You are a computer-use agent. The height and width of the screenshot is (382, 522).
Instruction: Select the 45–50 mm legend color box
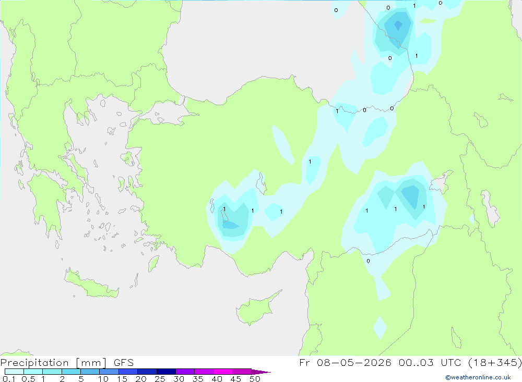coord(242,372)
